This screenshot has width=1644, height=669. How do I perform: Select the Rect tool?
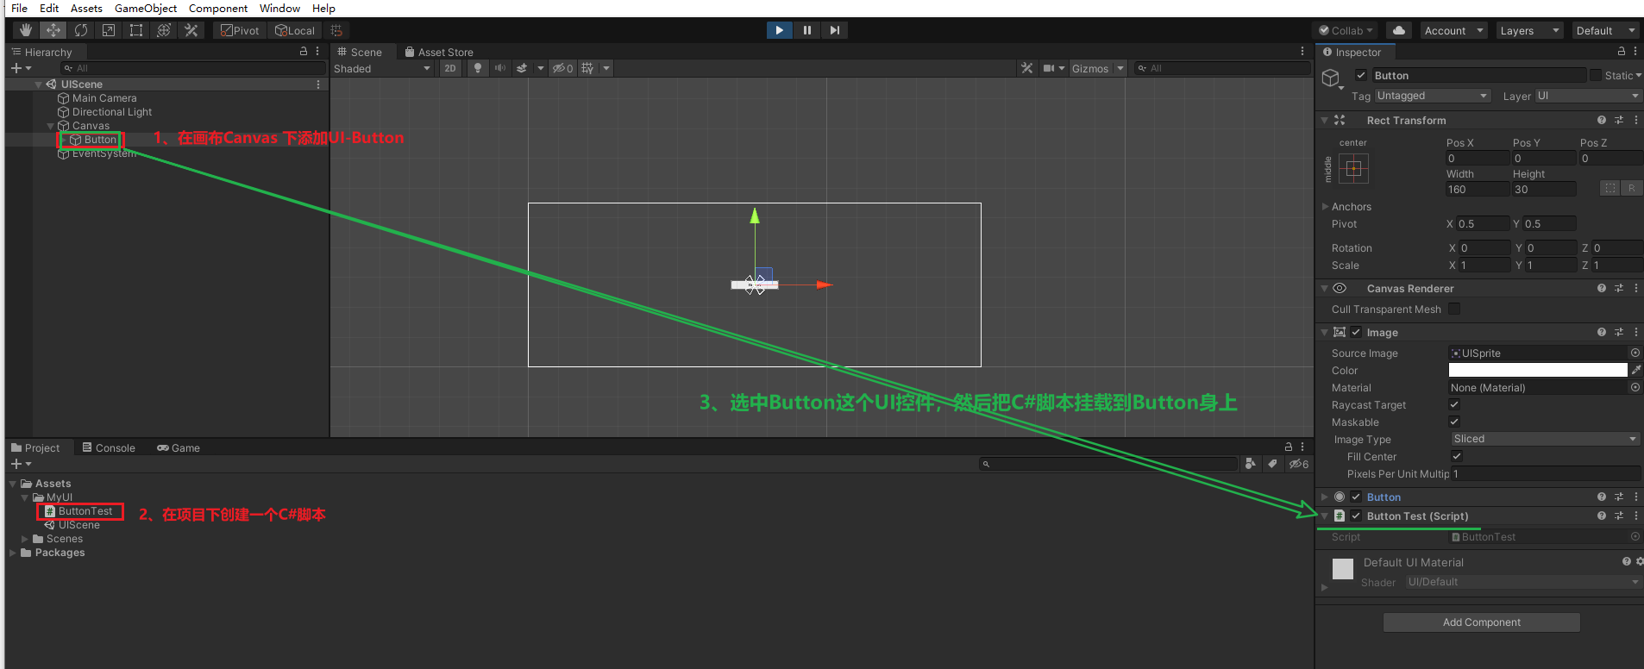coord(136,30)
